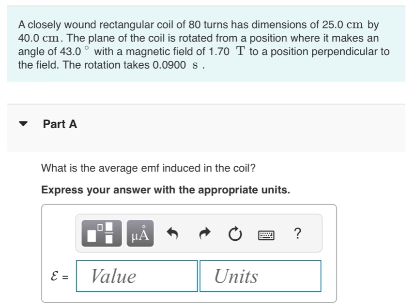
Task: Open help with the question mark icon
Action: 297,233
